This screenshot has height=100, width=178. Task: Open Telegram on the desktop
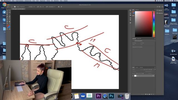[x=4, y=12]
